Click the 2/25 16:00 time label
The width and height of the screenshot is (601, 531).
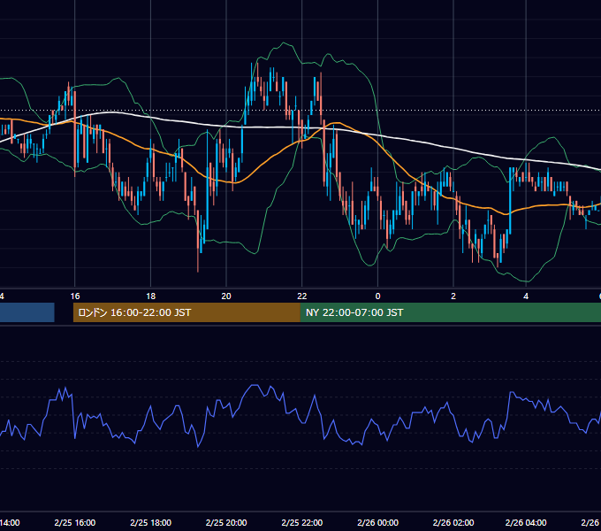point(75,522)
